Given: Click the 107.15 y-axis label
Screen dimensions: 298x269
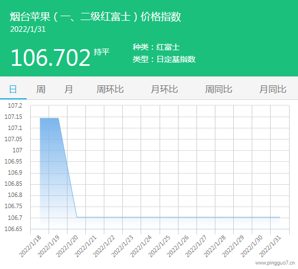Looking at the screenshot, I should [x=13, y=117].
